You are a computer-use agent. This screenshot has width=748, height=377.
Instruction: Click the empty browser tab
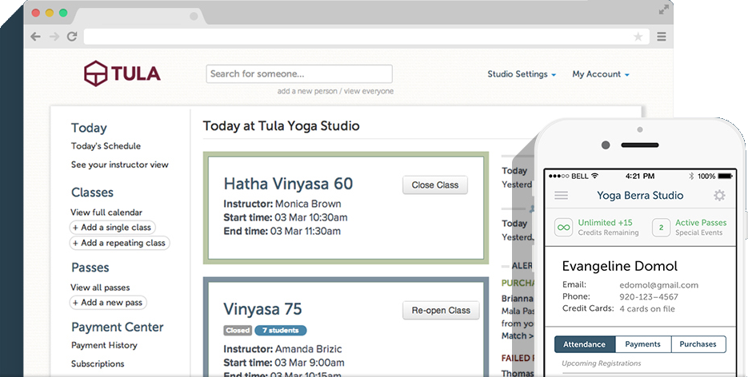[138, 16]
